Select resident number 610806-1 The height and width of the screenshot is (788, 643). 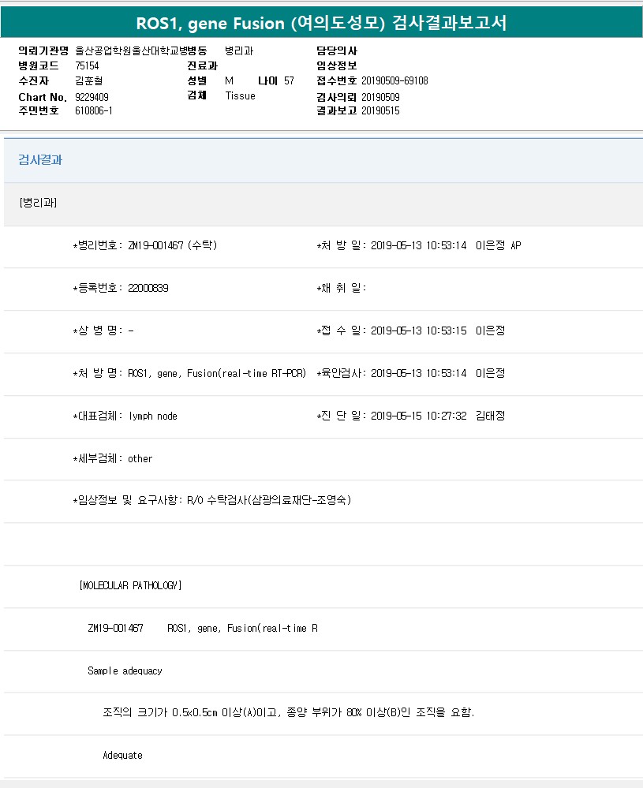point(94,110)
